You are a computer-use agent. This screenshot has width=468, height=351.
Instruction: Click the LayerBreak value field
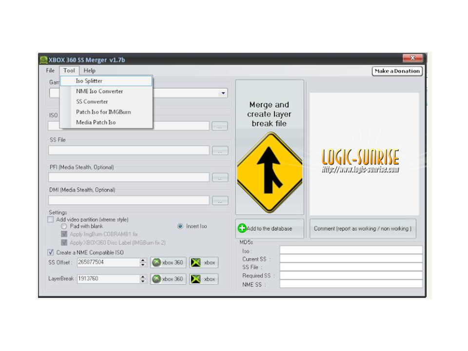pyautogui.click(x=108, y=279)
